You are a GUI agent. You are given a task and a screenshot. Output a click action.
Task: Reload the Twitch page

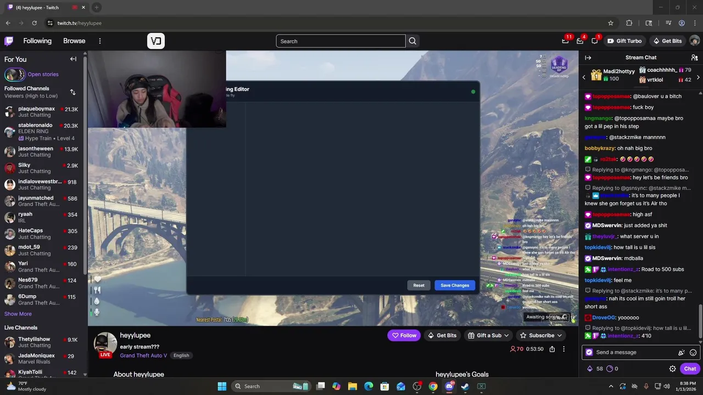coord(34,23)
